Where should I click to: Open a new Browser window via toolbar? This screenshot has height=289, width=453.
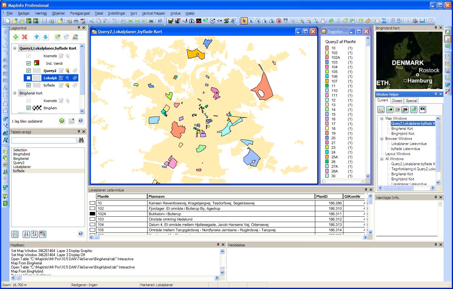coord(123,21)
